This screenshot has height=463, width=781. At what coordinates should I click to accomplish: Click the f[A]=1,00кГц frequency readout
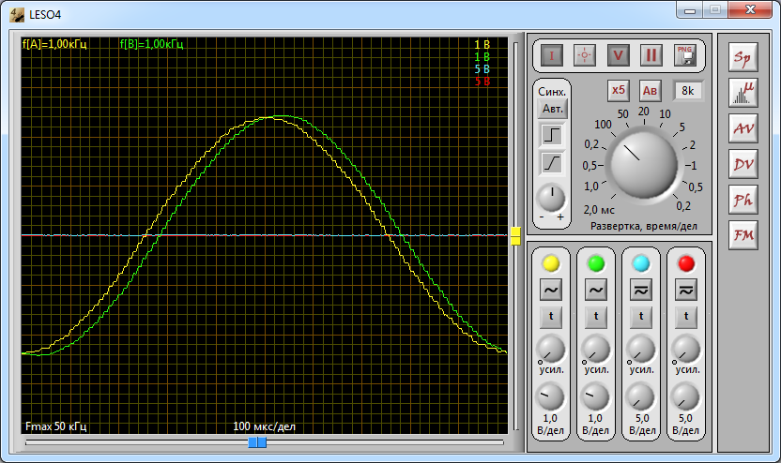pyautogui.click(x=54, y=44)
